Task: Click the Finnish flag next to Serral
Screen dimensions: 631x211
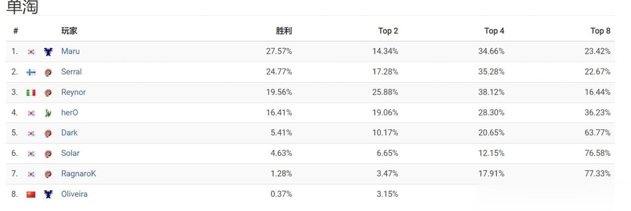Action: (x=31, y=72)
